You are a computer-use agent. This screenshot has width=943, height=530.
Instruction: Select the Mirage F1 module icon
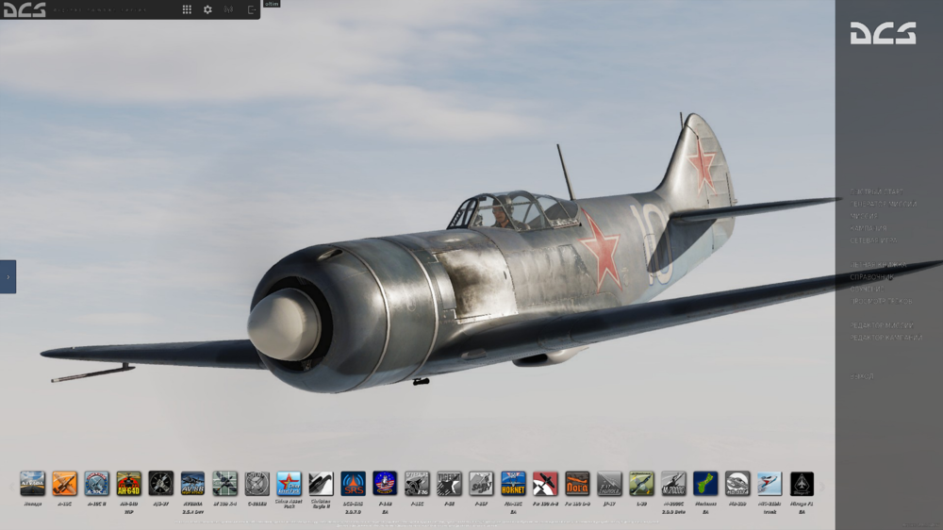802,484
